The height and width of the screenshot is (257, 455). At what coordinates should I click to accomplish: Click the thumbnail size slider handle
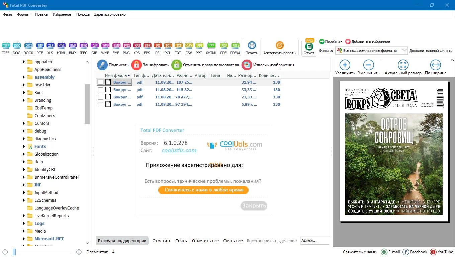tap(14, 252)
